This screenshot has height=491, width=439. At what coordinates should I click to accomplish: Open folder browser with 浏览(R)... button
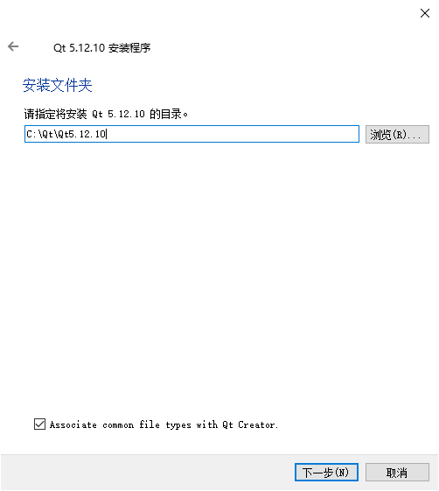pos(397,134)
